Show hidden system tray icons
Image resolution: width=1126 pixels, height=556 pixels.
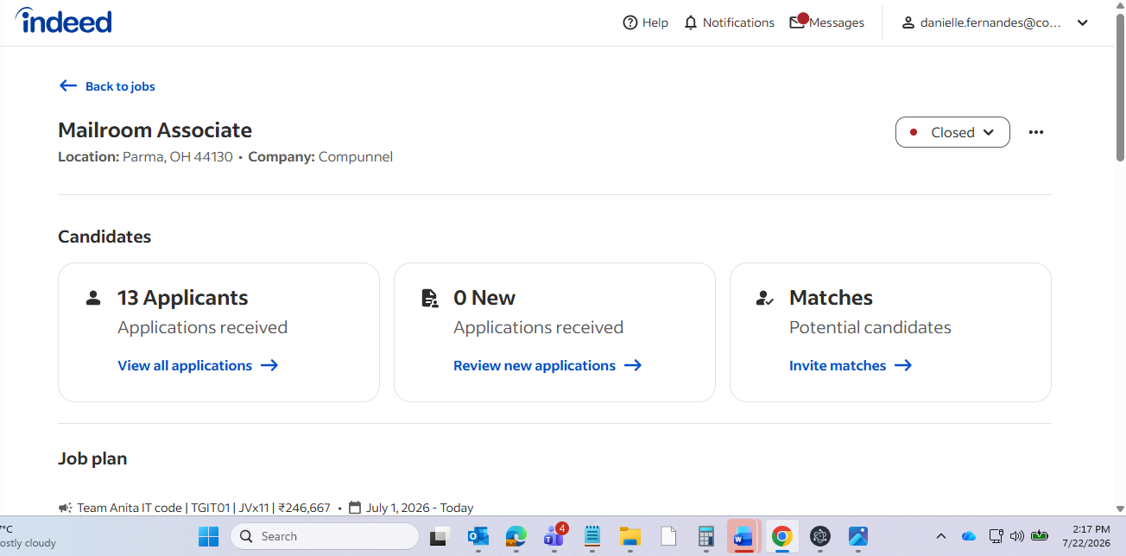coord(941,536)
